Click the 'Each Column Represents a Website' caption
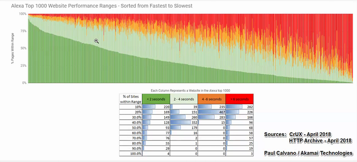 point(191,90)
